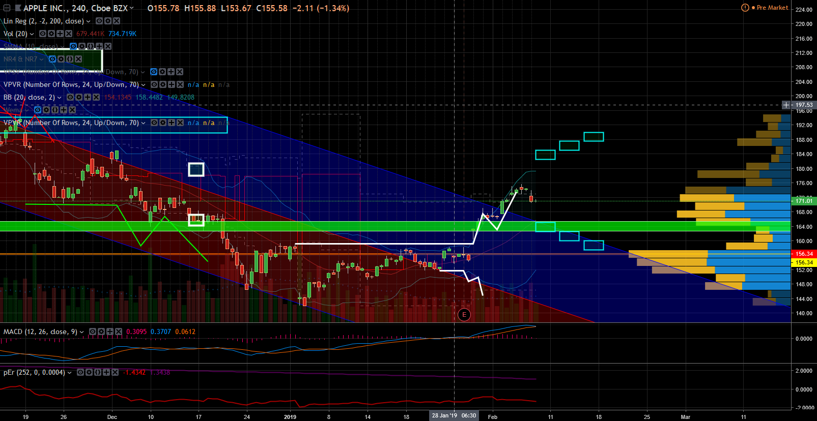Collapse the indicator legend list
The width and height of the screenshot is (817, 421).
pos(7,8)
